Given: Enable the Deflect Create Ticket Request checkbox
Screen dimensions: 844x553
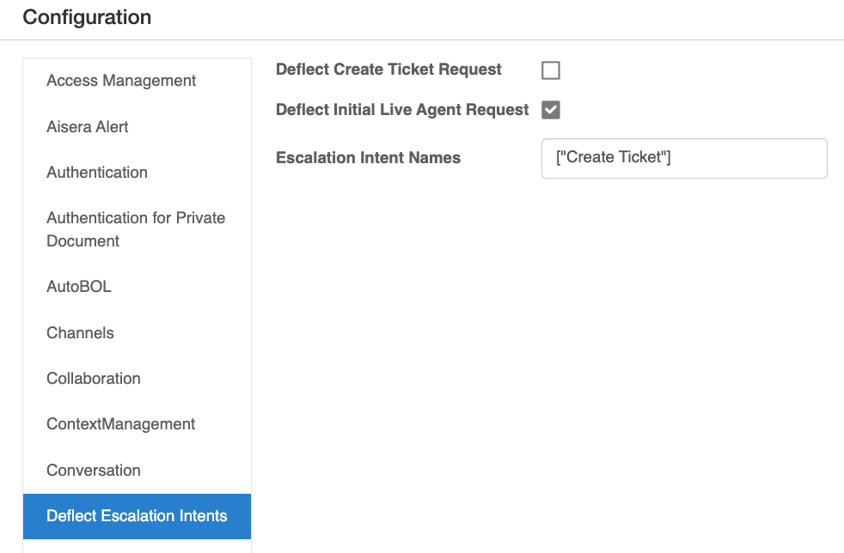Looking at the screenshot, I should click(x=551, y=70).
